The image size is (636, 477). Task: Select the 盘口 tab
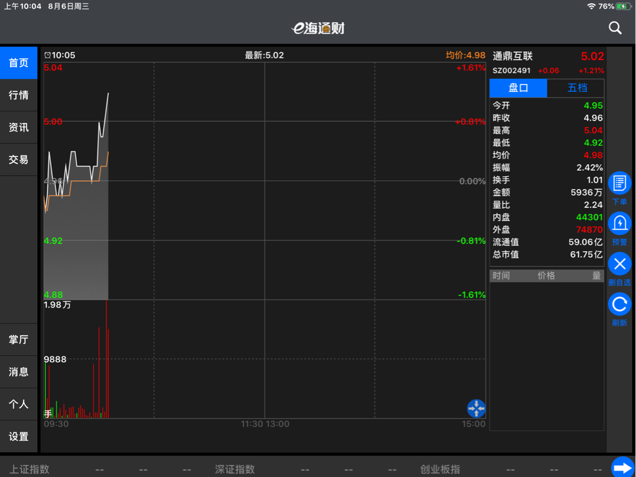click(518, 88)
